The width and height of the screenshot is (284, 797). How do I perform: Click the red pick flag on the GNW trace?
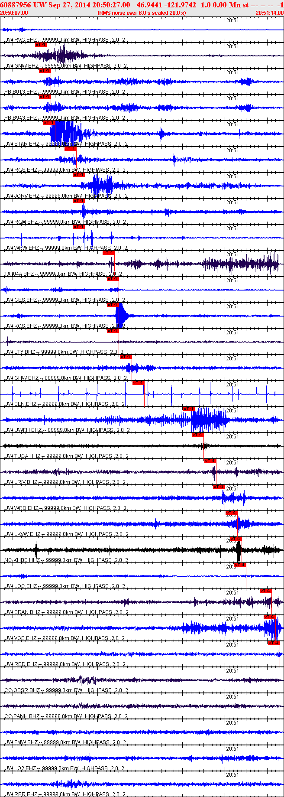pos(41,44)
